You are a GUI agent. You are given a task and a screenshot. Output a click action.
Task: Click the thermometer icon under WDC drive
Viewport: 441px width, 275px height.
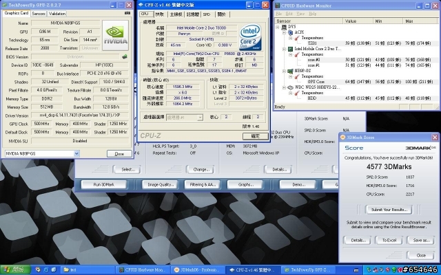(x=297, y=93)
